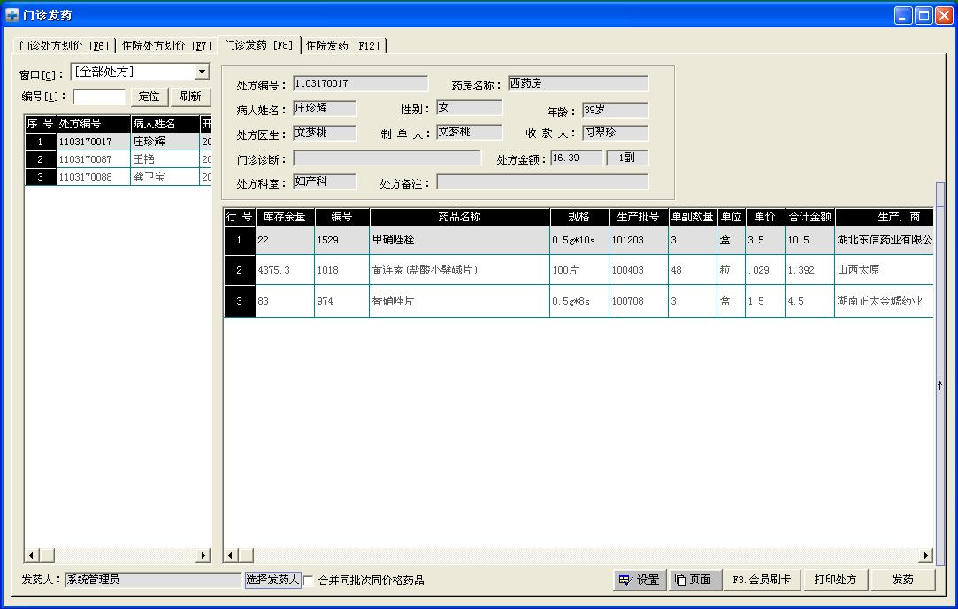
Task: Click the 定位 locate button
Action: 149,96
